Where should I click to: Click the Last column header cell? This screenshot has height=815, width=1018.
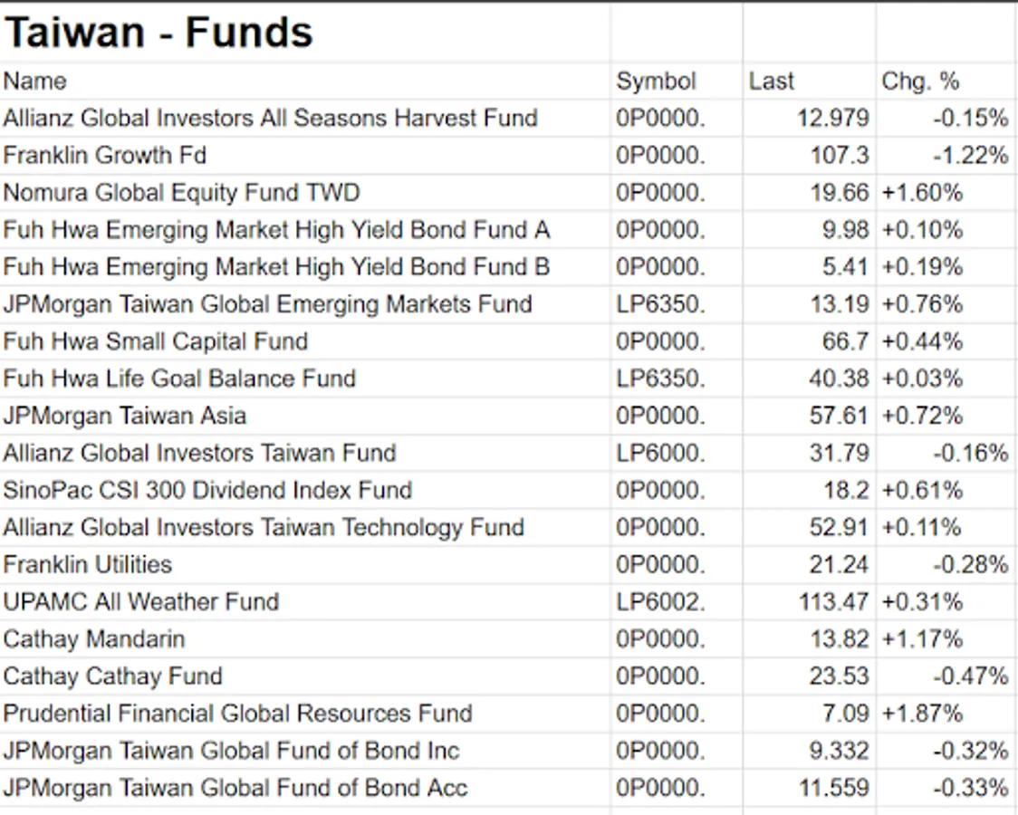click(771, 81)
